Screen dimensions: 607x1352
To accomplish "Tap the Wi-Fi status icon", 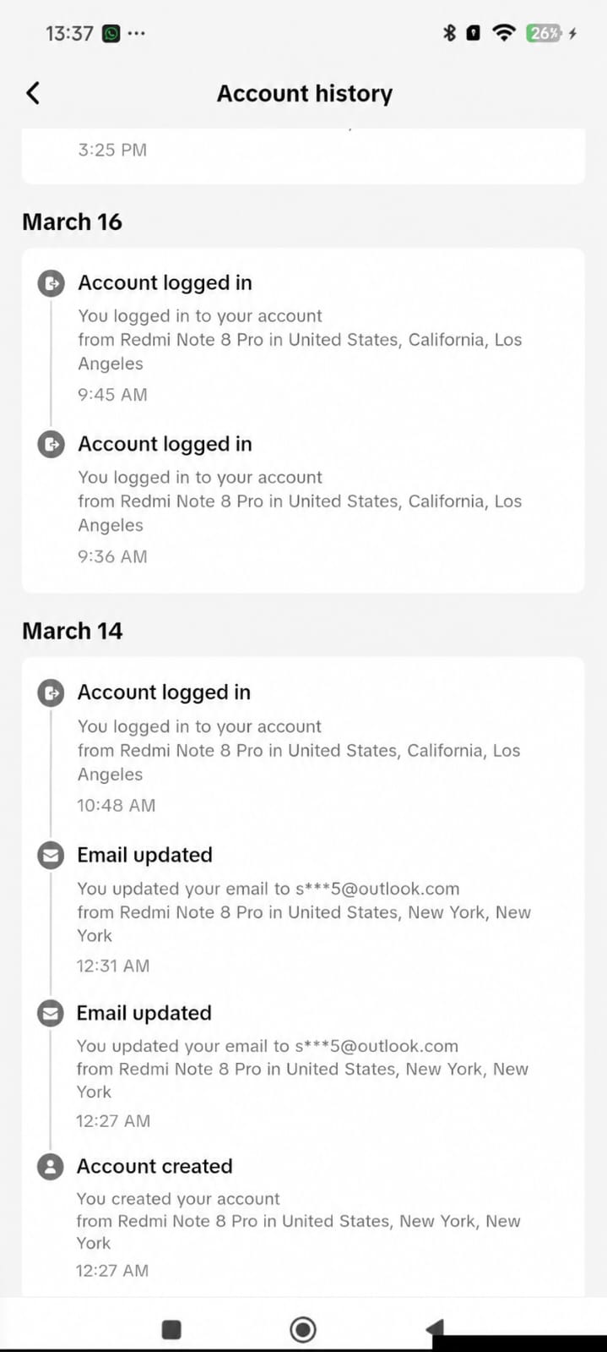I will (x=504, y=33).
